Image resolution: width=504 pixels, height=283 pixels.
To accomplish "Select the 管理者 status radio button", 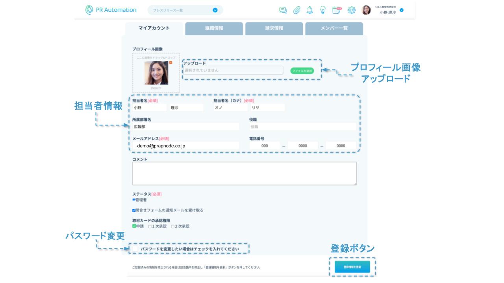I will [134, 200].
